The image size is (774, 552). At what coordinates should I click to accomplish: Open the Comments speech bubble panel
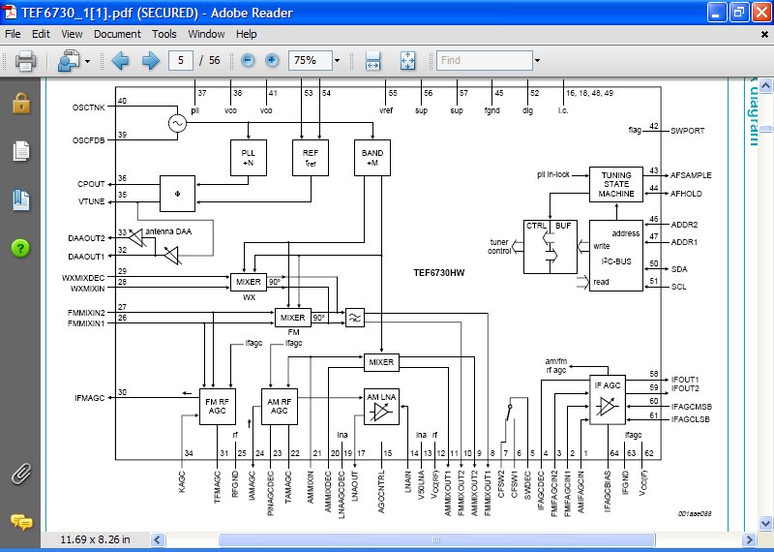point(20,522)
